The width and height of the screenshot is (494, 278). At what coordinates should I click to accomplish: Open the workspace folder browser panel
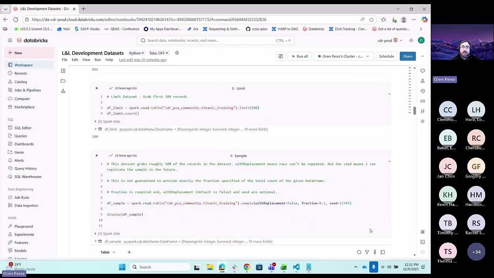pyautogui.click(x=63, y=81)
